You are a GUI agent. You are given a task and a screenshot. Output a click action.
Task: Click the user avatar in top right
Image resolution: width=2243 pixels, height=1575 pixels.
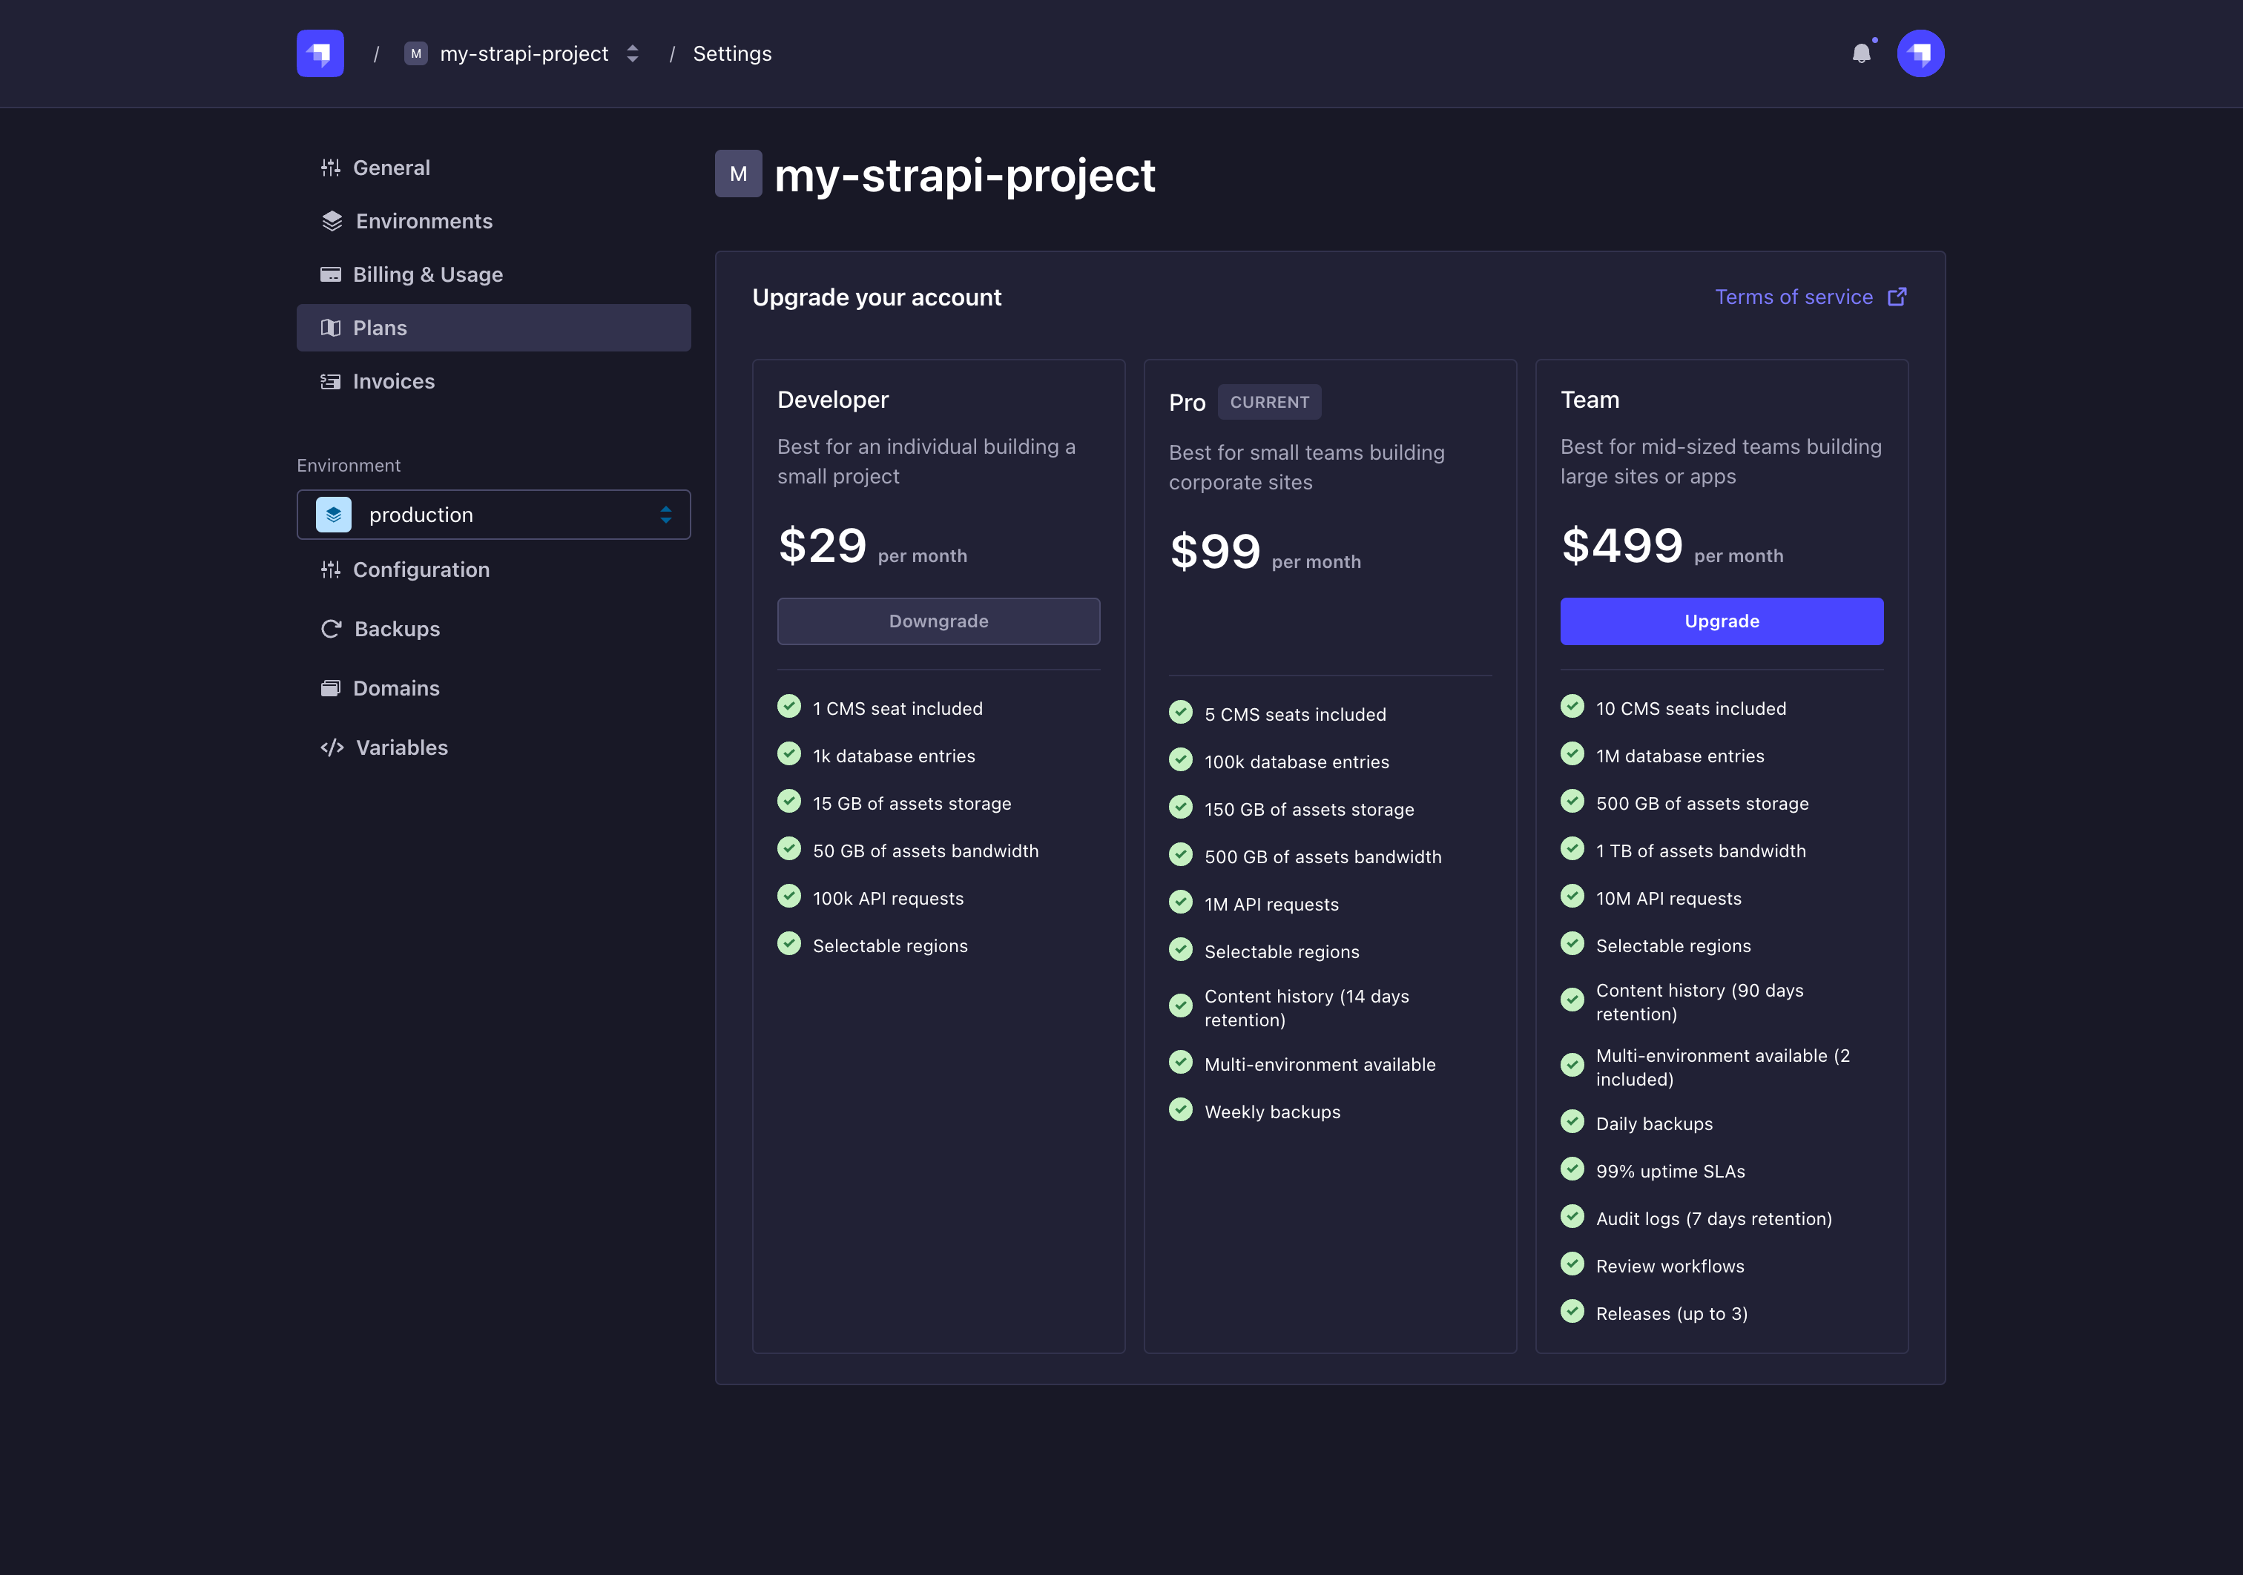click(1920, 53)
